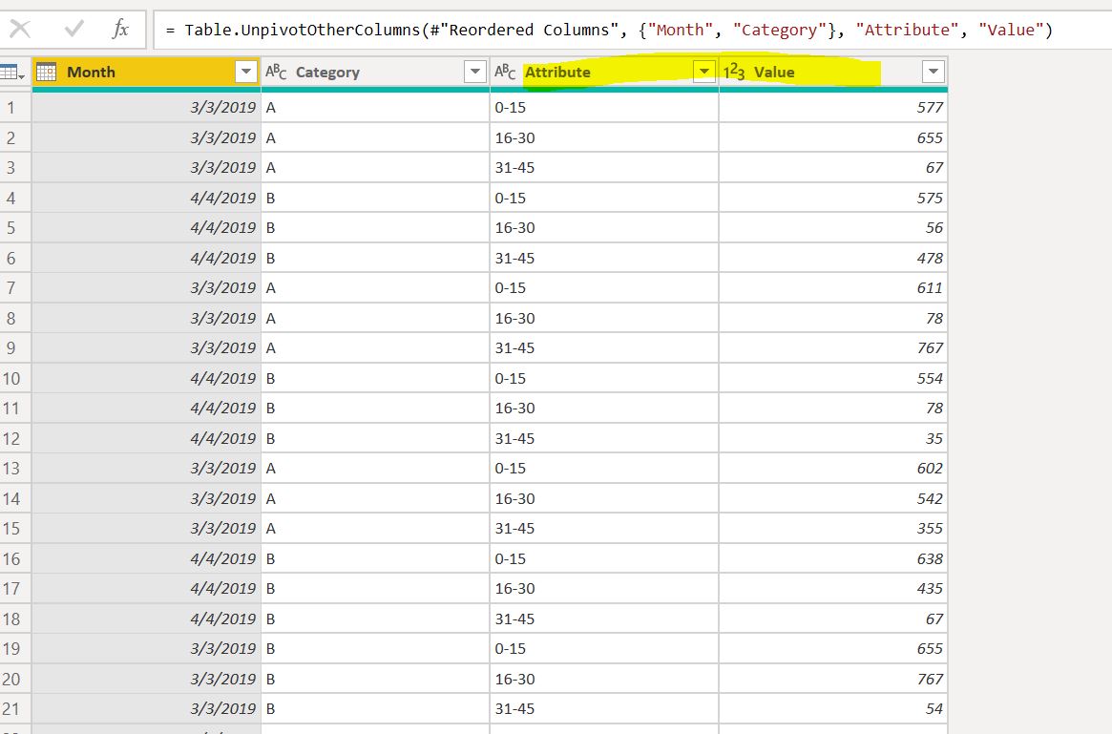Click value cell 435

pyautogui.click(x=833, y=589)
